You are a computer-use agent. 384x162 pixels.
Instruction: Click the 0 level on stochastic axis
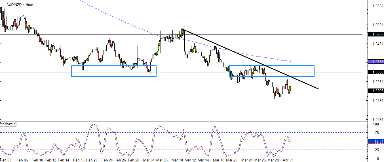pos(377,159)
